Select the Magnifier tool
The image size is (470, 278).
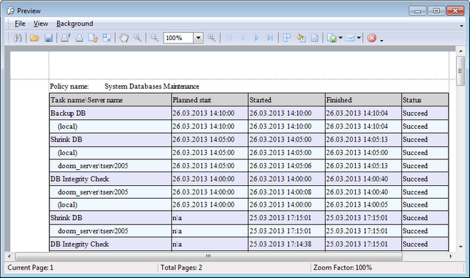(138, 38)
